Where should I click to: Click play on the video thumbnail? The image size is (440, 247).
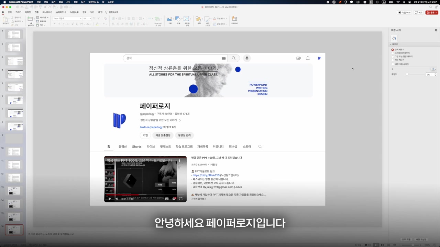(110, 199)
